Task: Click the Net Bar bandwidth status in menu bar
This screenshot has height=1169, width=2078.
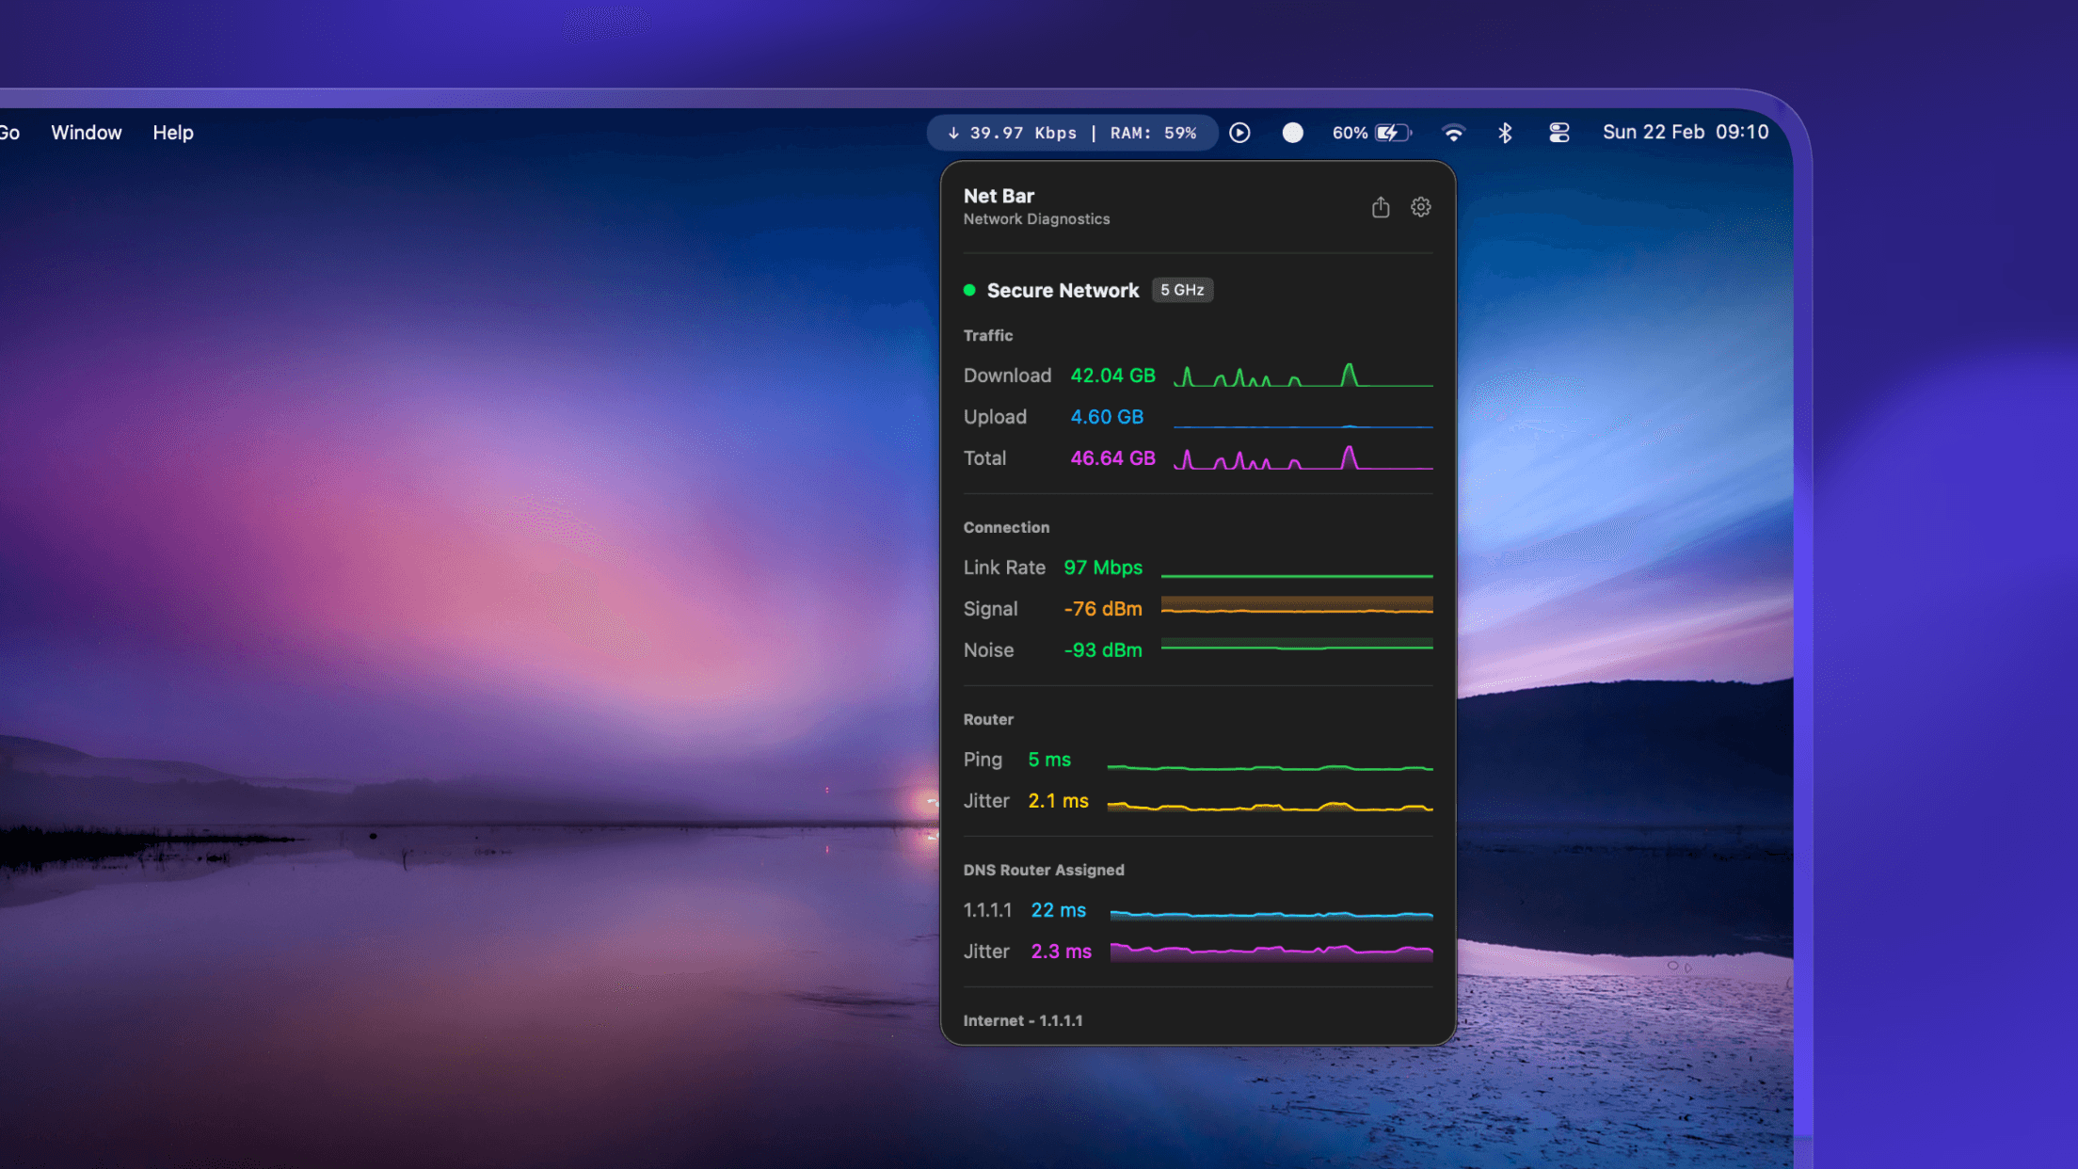Action: 1072,132
